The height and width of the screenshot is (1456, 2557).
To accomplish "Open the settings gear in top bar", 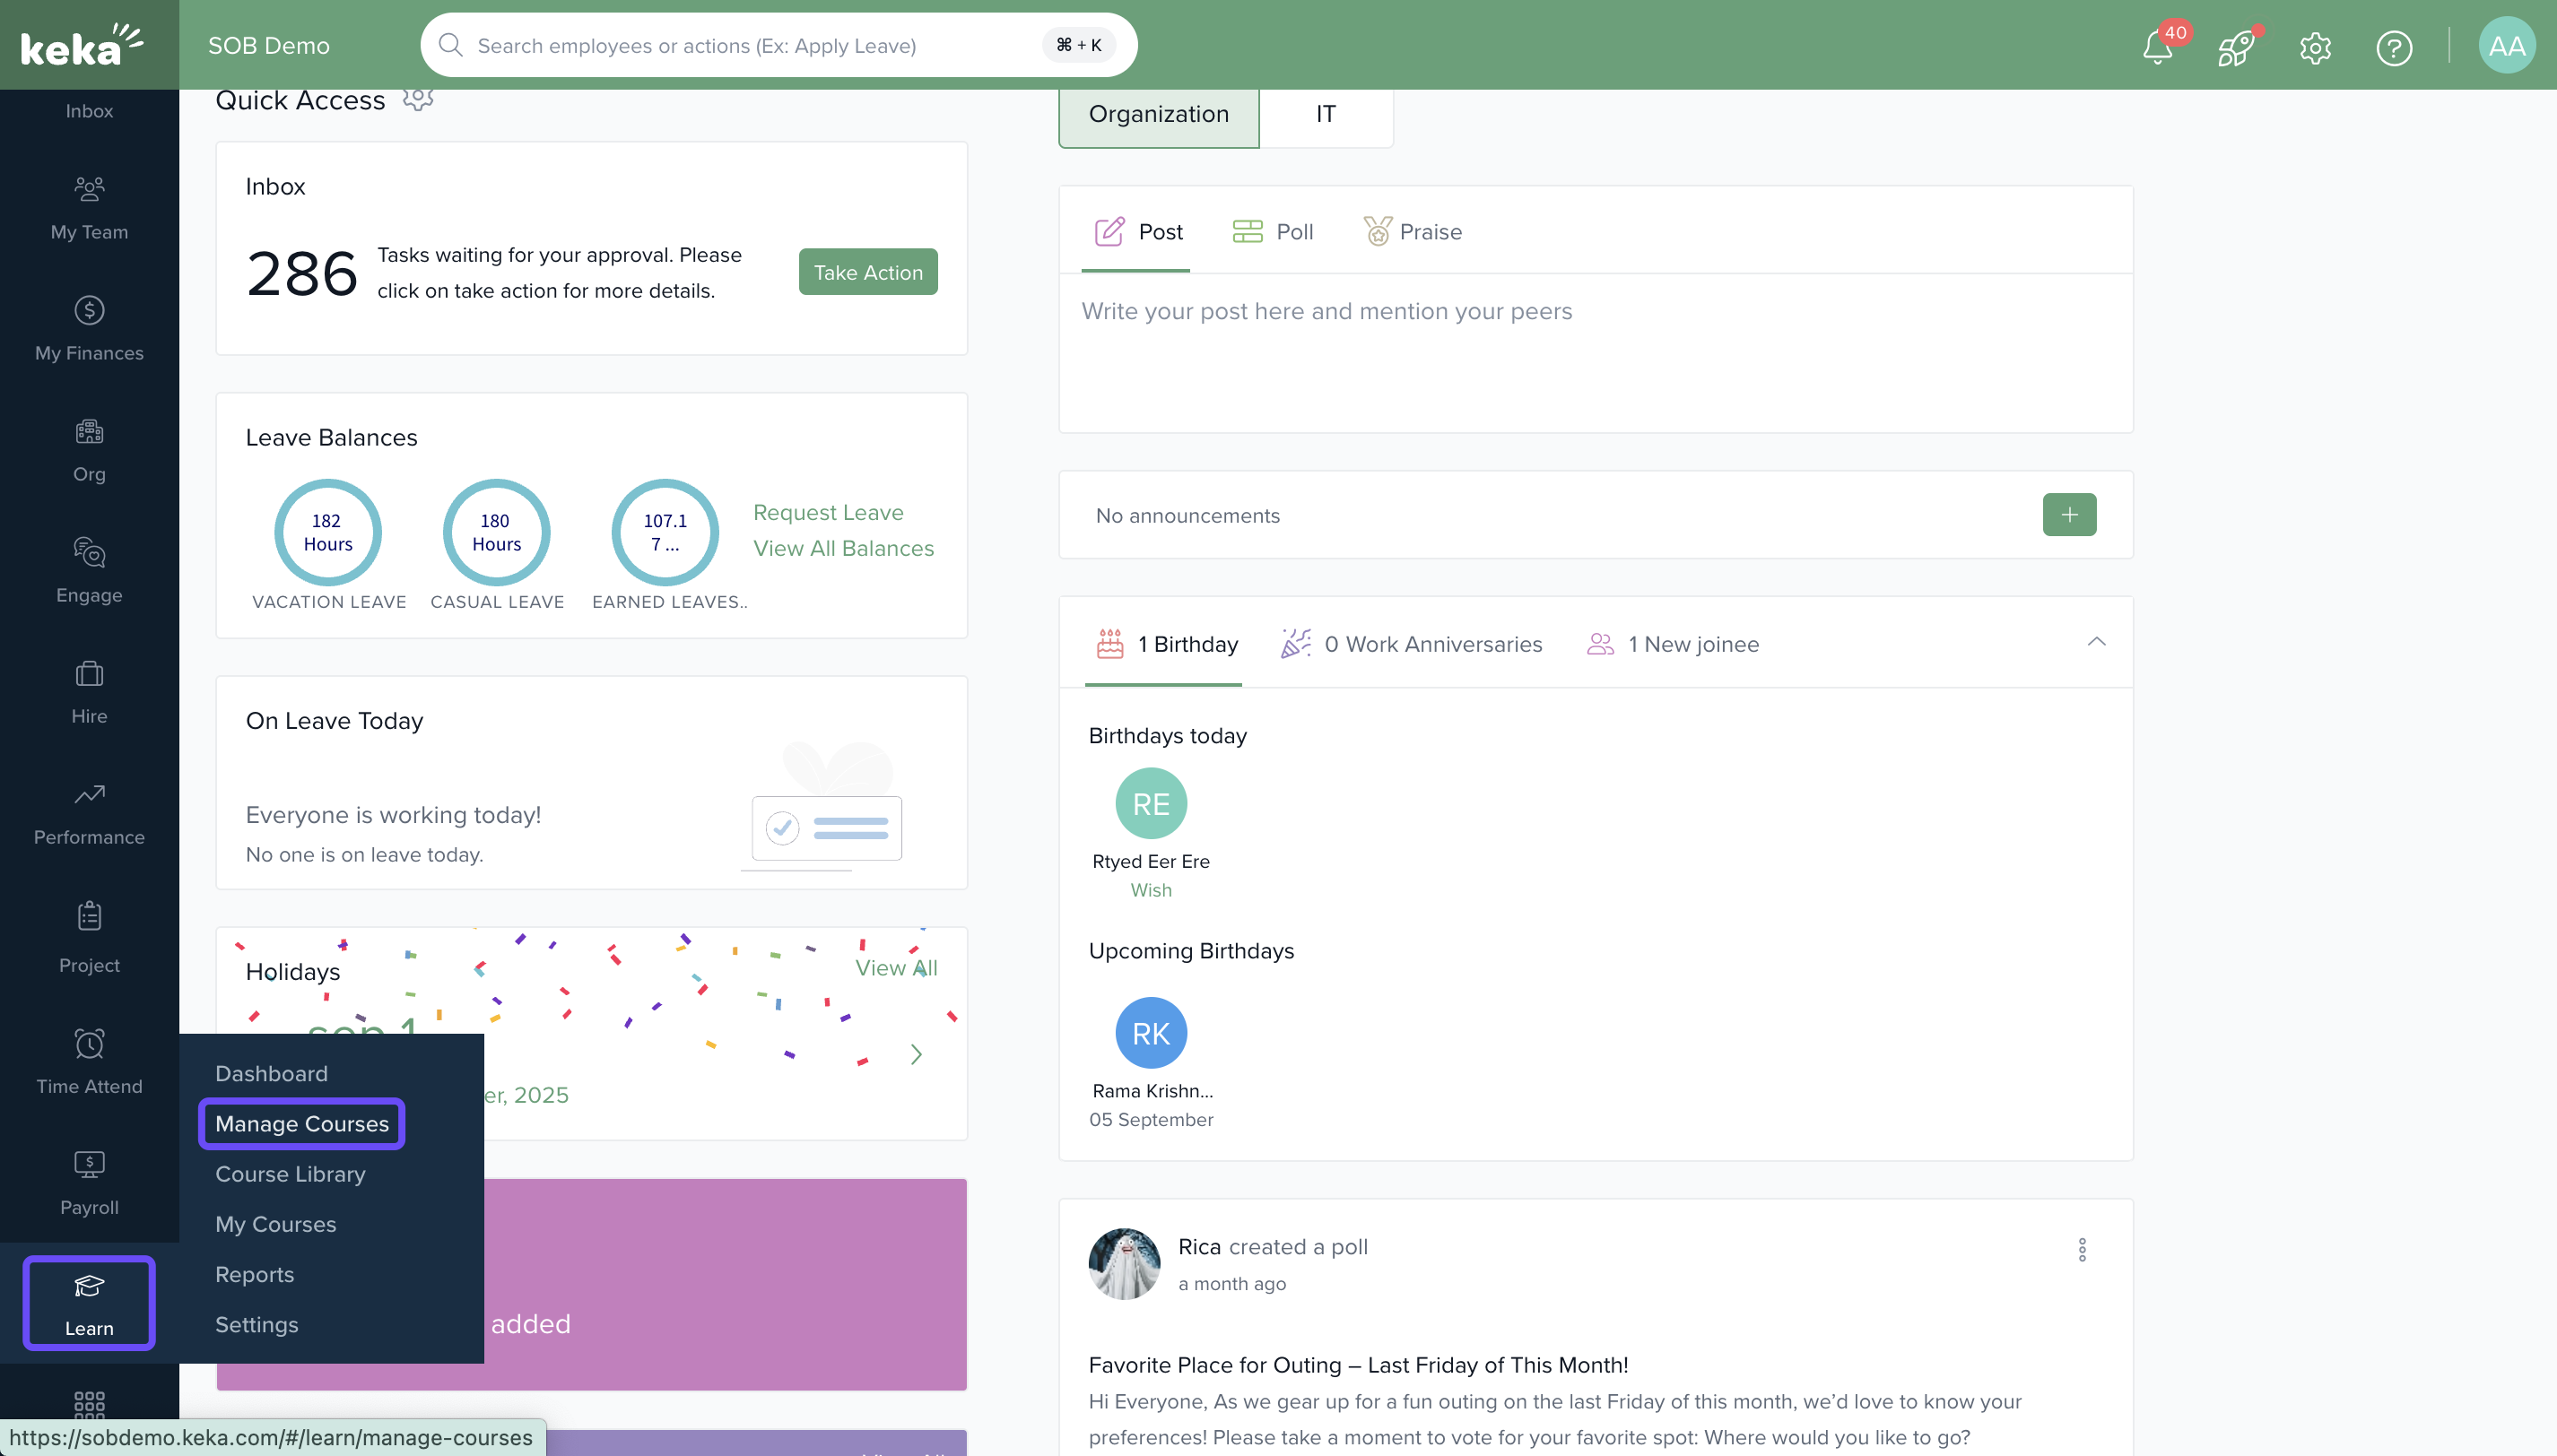I will point(2315,47).
